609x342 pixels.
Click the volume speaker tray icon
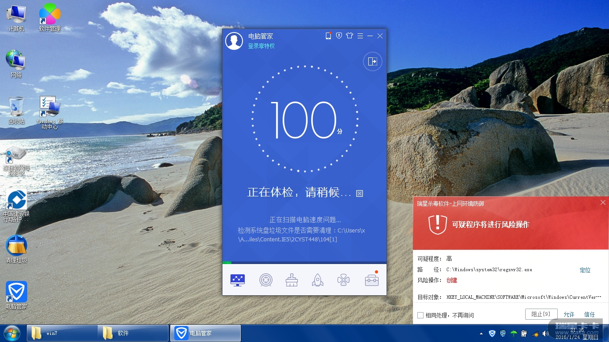click(545, 334)
